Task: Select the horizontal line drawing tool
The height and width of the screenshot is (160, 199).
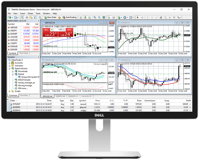Action: pyautogui.click(x=152, y=17)
